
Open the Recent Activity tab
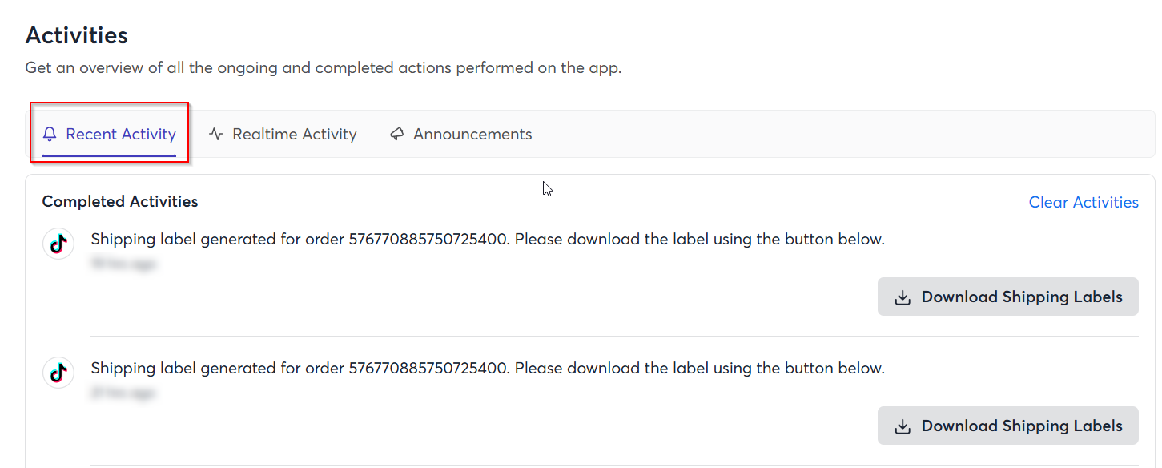pos(109,134)
